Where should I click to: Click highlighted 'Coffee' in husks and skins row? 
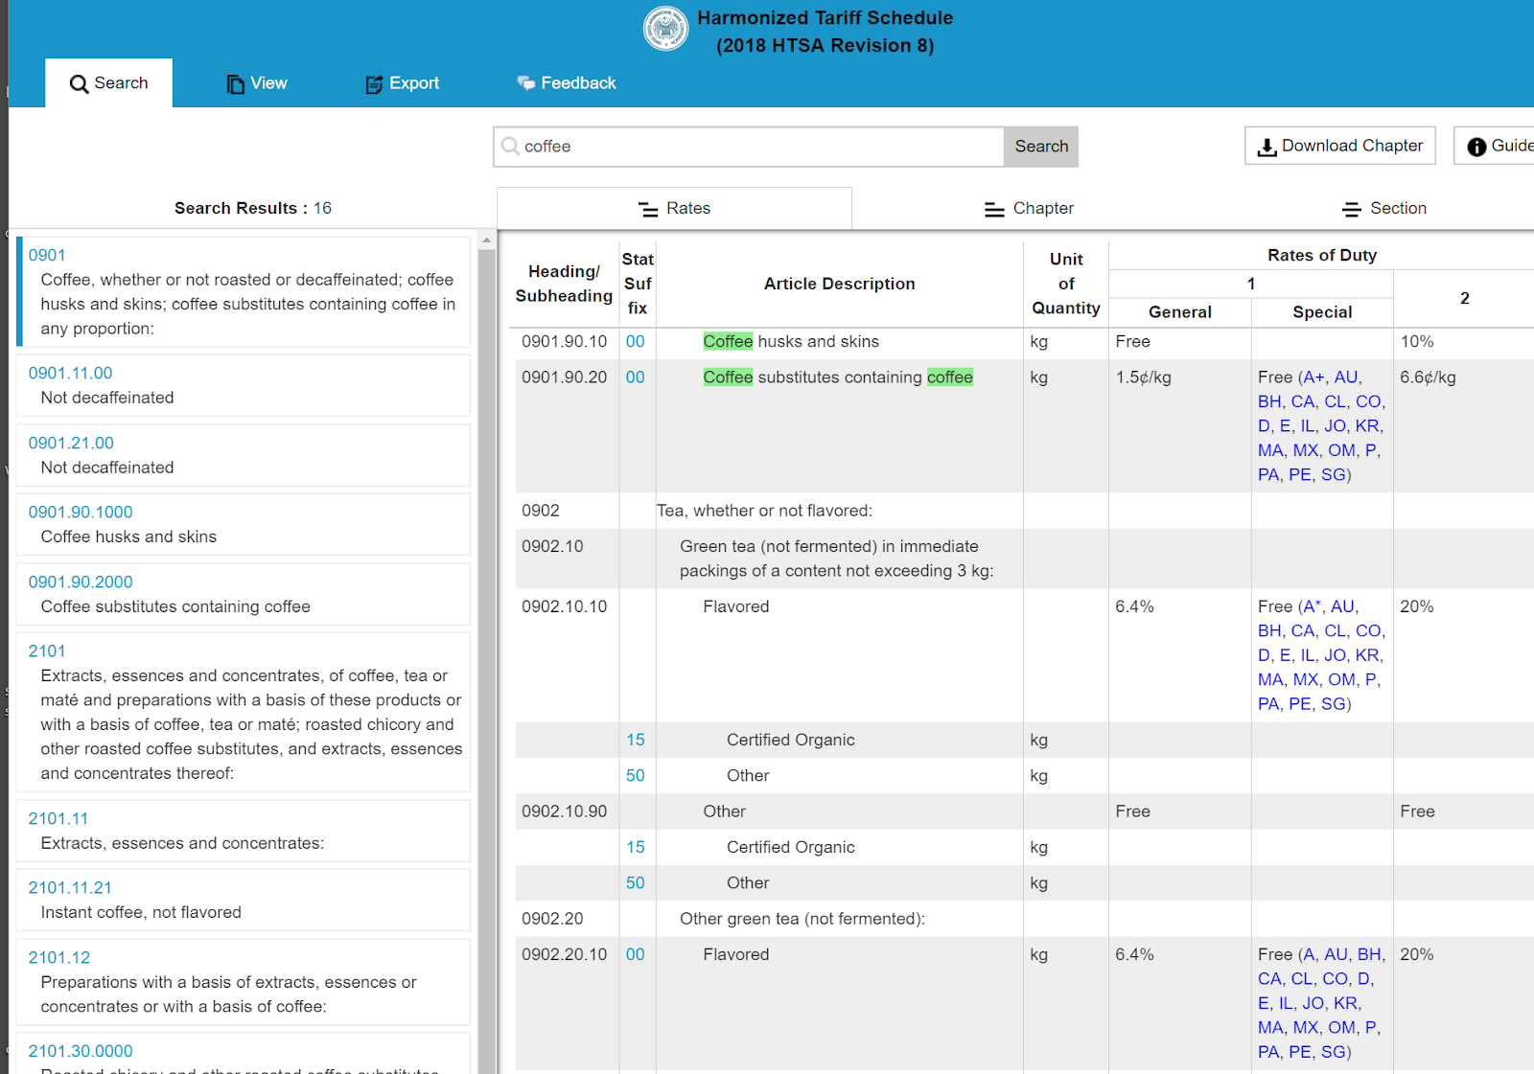tap(728, 341)
